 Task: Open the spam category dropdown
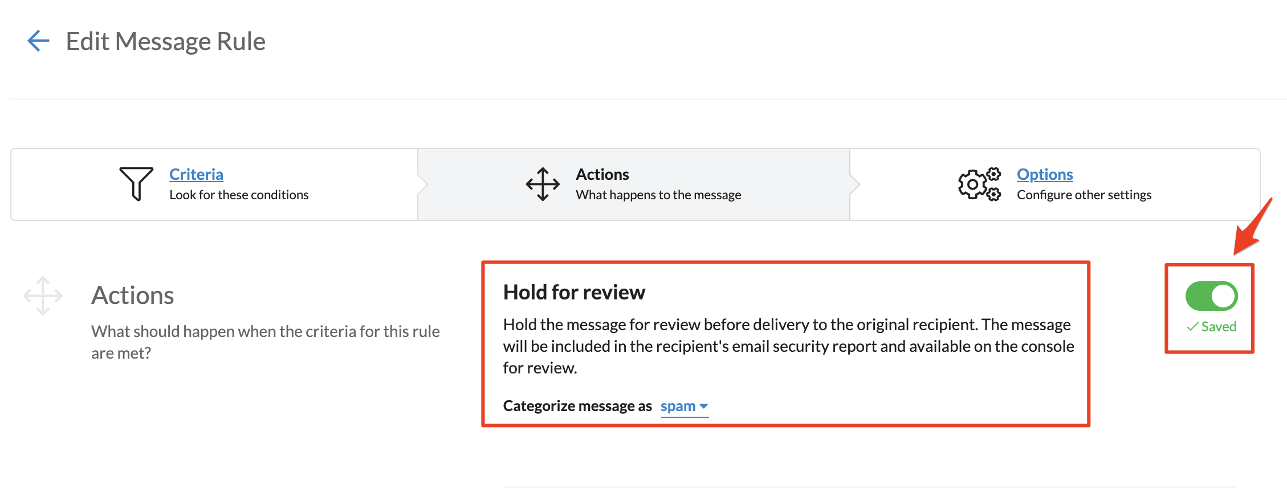[x=678, y=406]
